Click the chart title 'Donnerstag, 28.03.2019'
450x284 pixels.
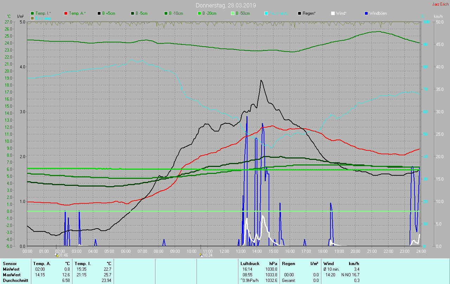(x=226, y=5)
